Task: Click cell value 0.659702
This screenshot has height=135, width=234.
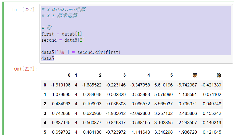Action: (x=61, y=132)
